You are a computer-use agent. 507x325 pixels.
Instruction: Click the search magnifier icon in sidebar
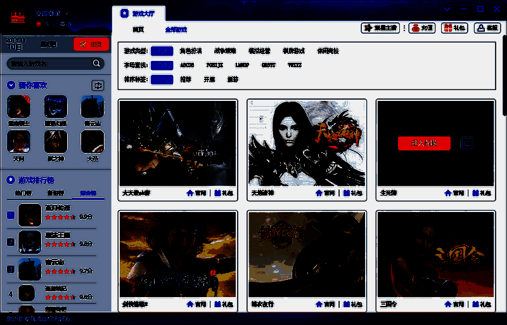[97, 63]
